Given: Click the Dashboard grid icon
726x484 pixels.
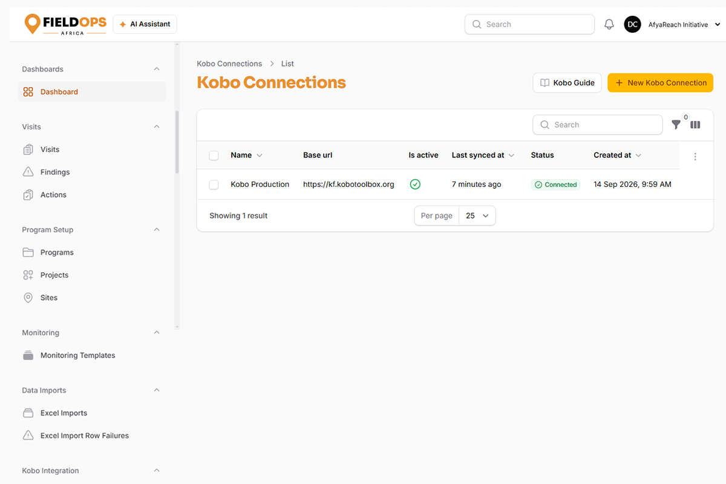Looking at the screenshot, I should pos(28,92).
